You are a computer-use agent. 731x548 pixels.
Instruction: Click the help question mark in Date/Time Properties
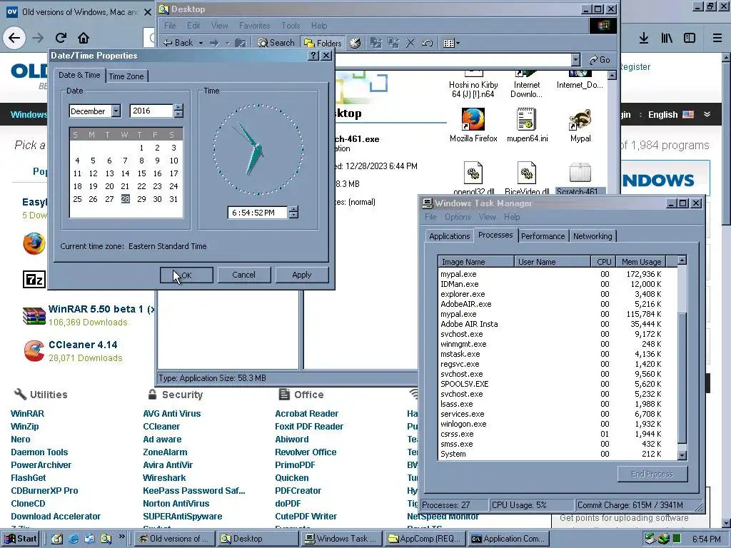(314, 56)
